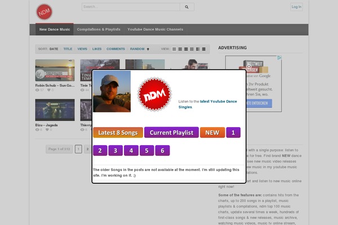Click the Robin Schulz – Sun Go... title
The width and height of the screenshot is (338, 225).
click(55, 85)
